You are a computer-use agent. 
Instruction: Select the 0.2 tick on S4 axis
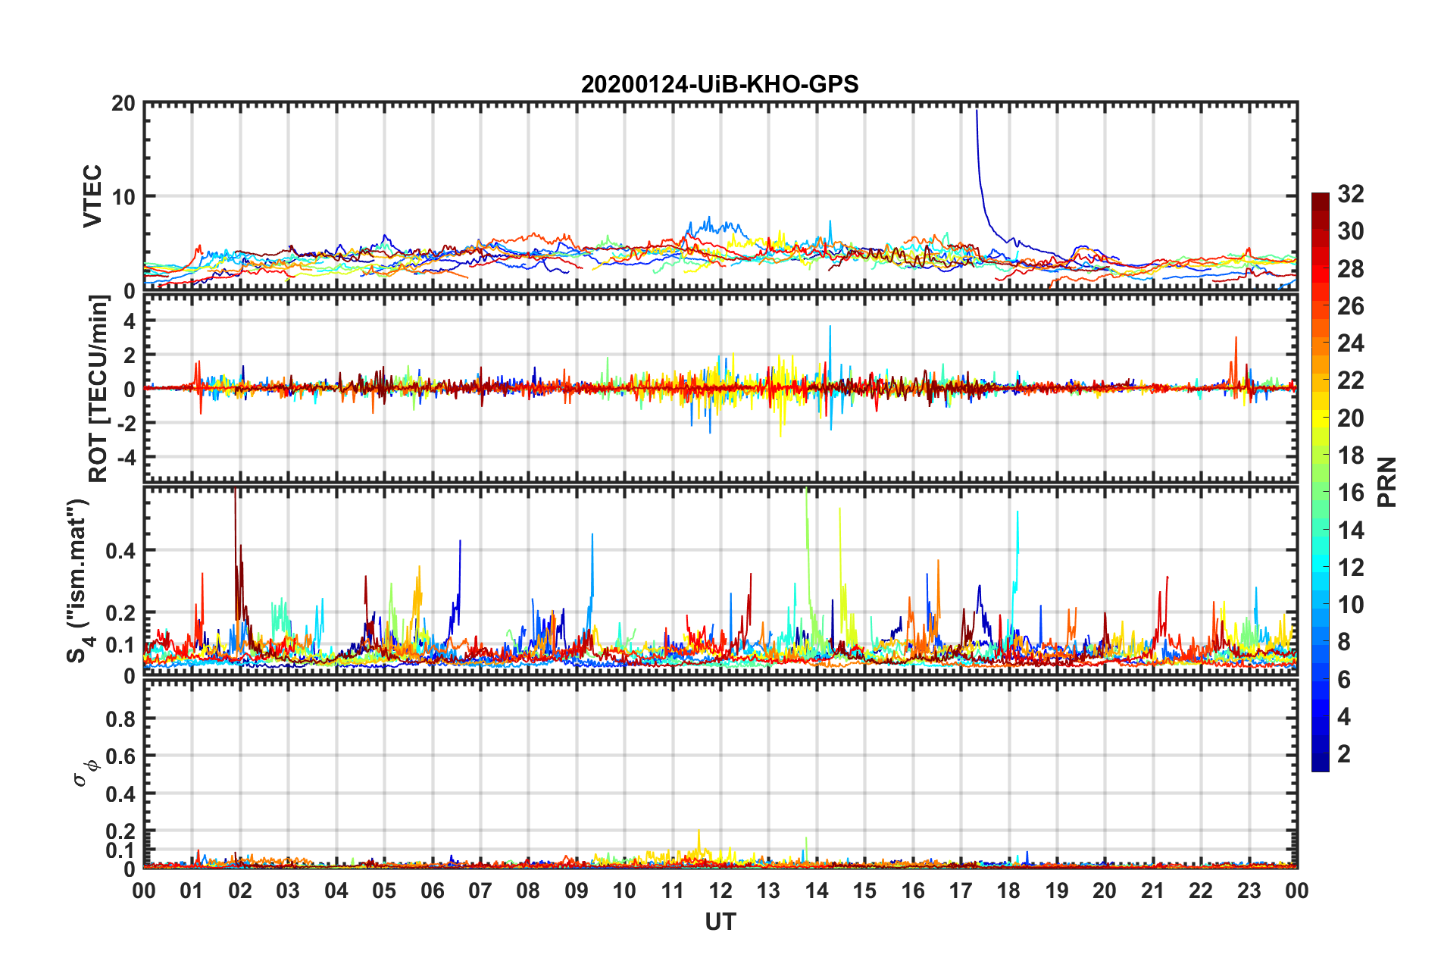point(120,613)
